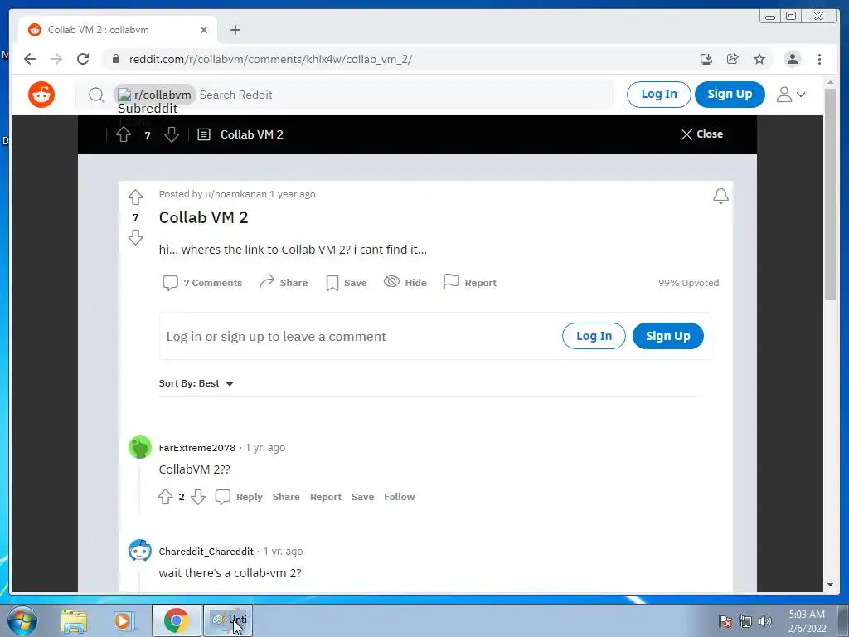849x637 pixels.
Task: Log In from the comment box
Action: [594, 336]
